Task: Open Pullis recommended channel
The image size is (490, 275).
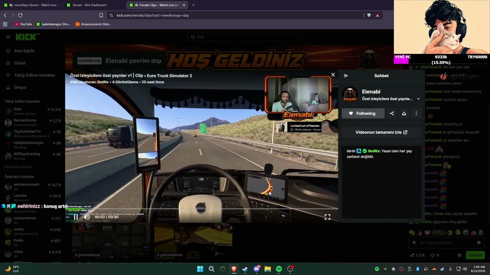Action: point(33,243)
